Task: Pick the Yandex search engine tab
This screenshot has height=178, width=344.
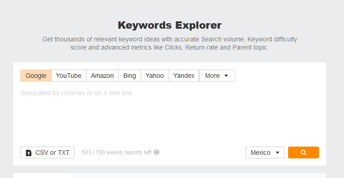Action: tap(184, 76)
